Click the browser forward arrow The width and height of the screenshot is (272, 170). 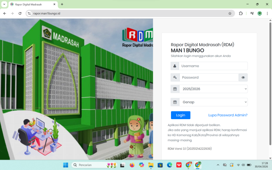point(12,13)
